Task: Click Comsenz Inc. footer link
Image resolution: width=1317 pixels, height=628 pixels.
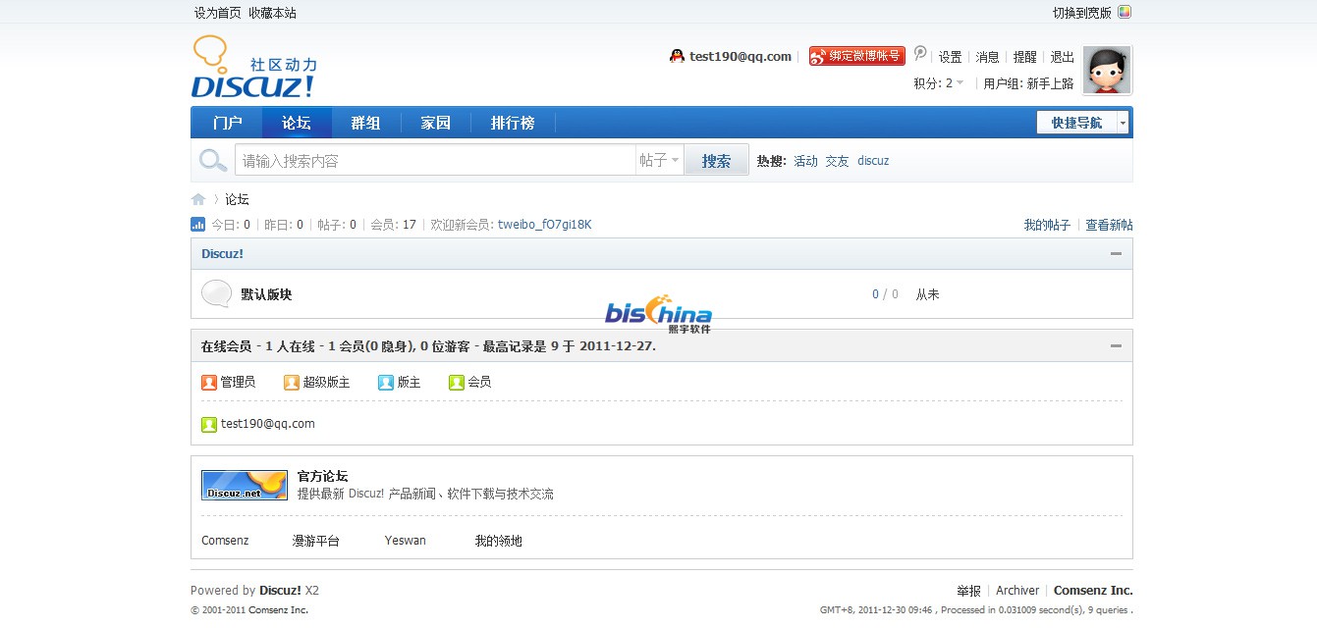Action: [1093, 591]
